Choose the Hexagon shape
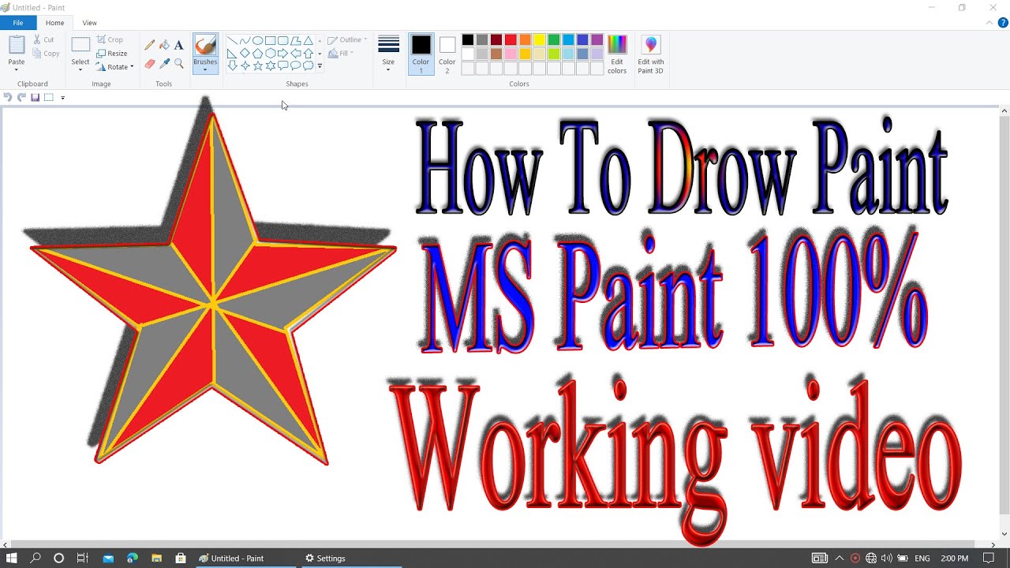Viewport: 1010px width, 568px height. (270, 54)
